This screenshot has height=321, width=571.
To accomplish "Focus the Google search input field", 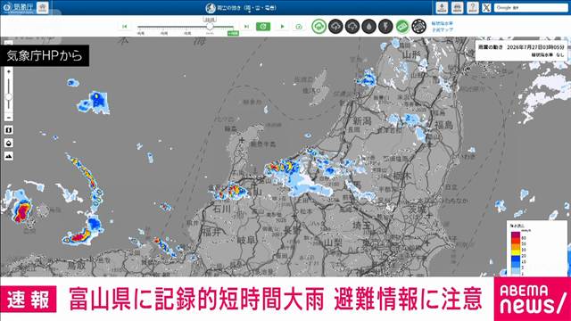I will pyautogui.click(x=530, y=7).
